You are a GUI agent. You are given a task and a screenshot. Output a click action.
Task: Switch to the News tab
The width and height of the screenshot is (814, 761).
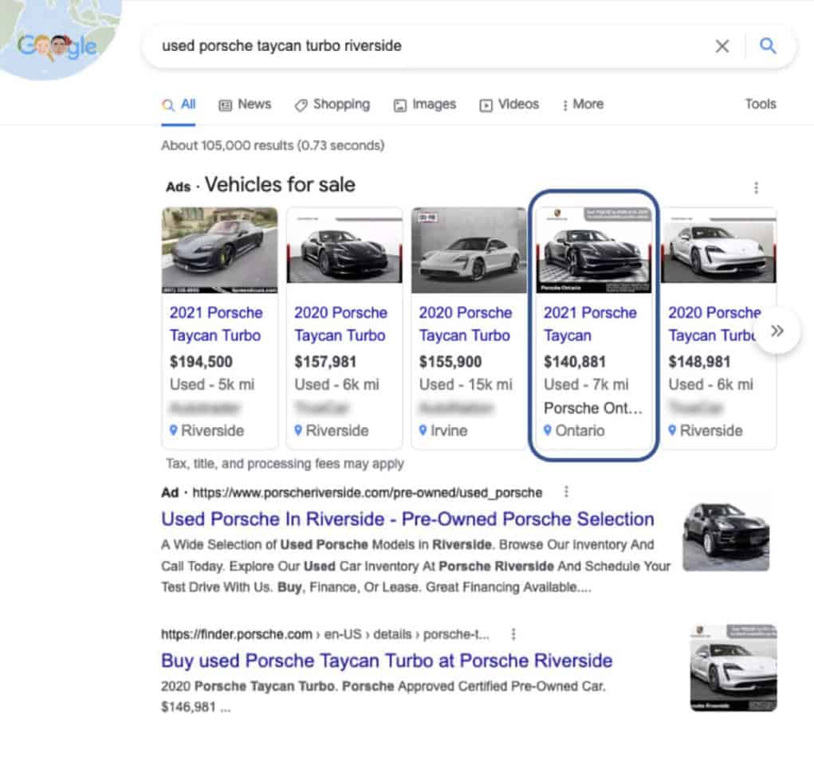pos(246,104)
